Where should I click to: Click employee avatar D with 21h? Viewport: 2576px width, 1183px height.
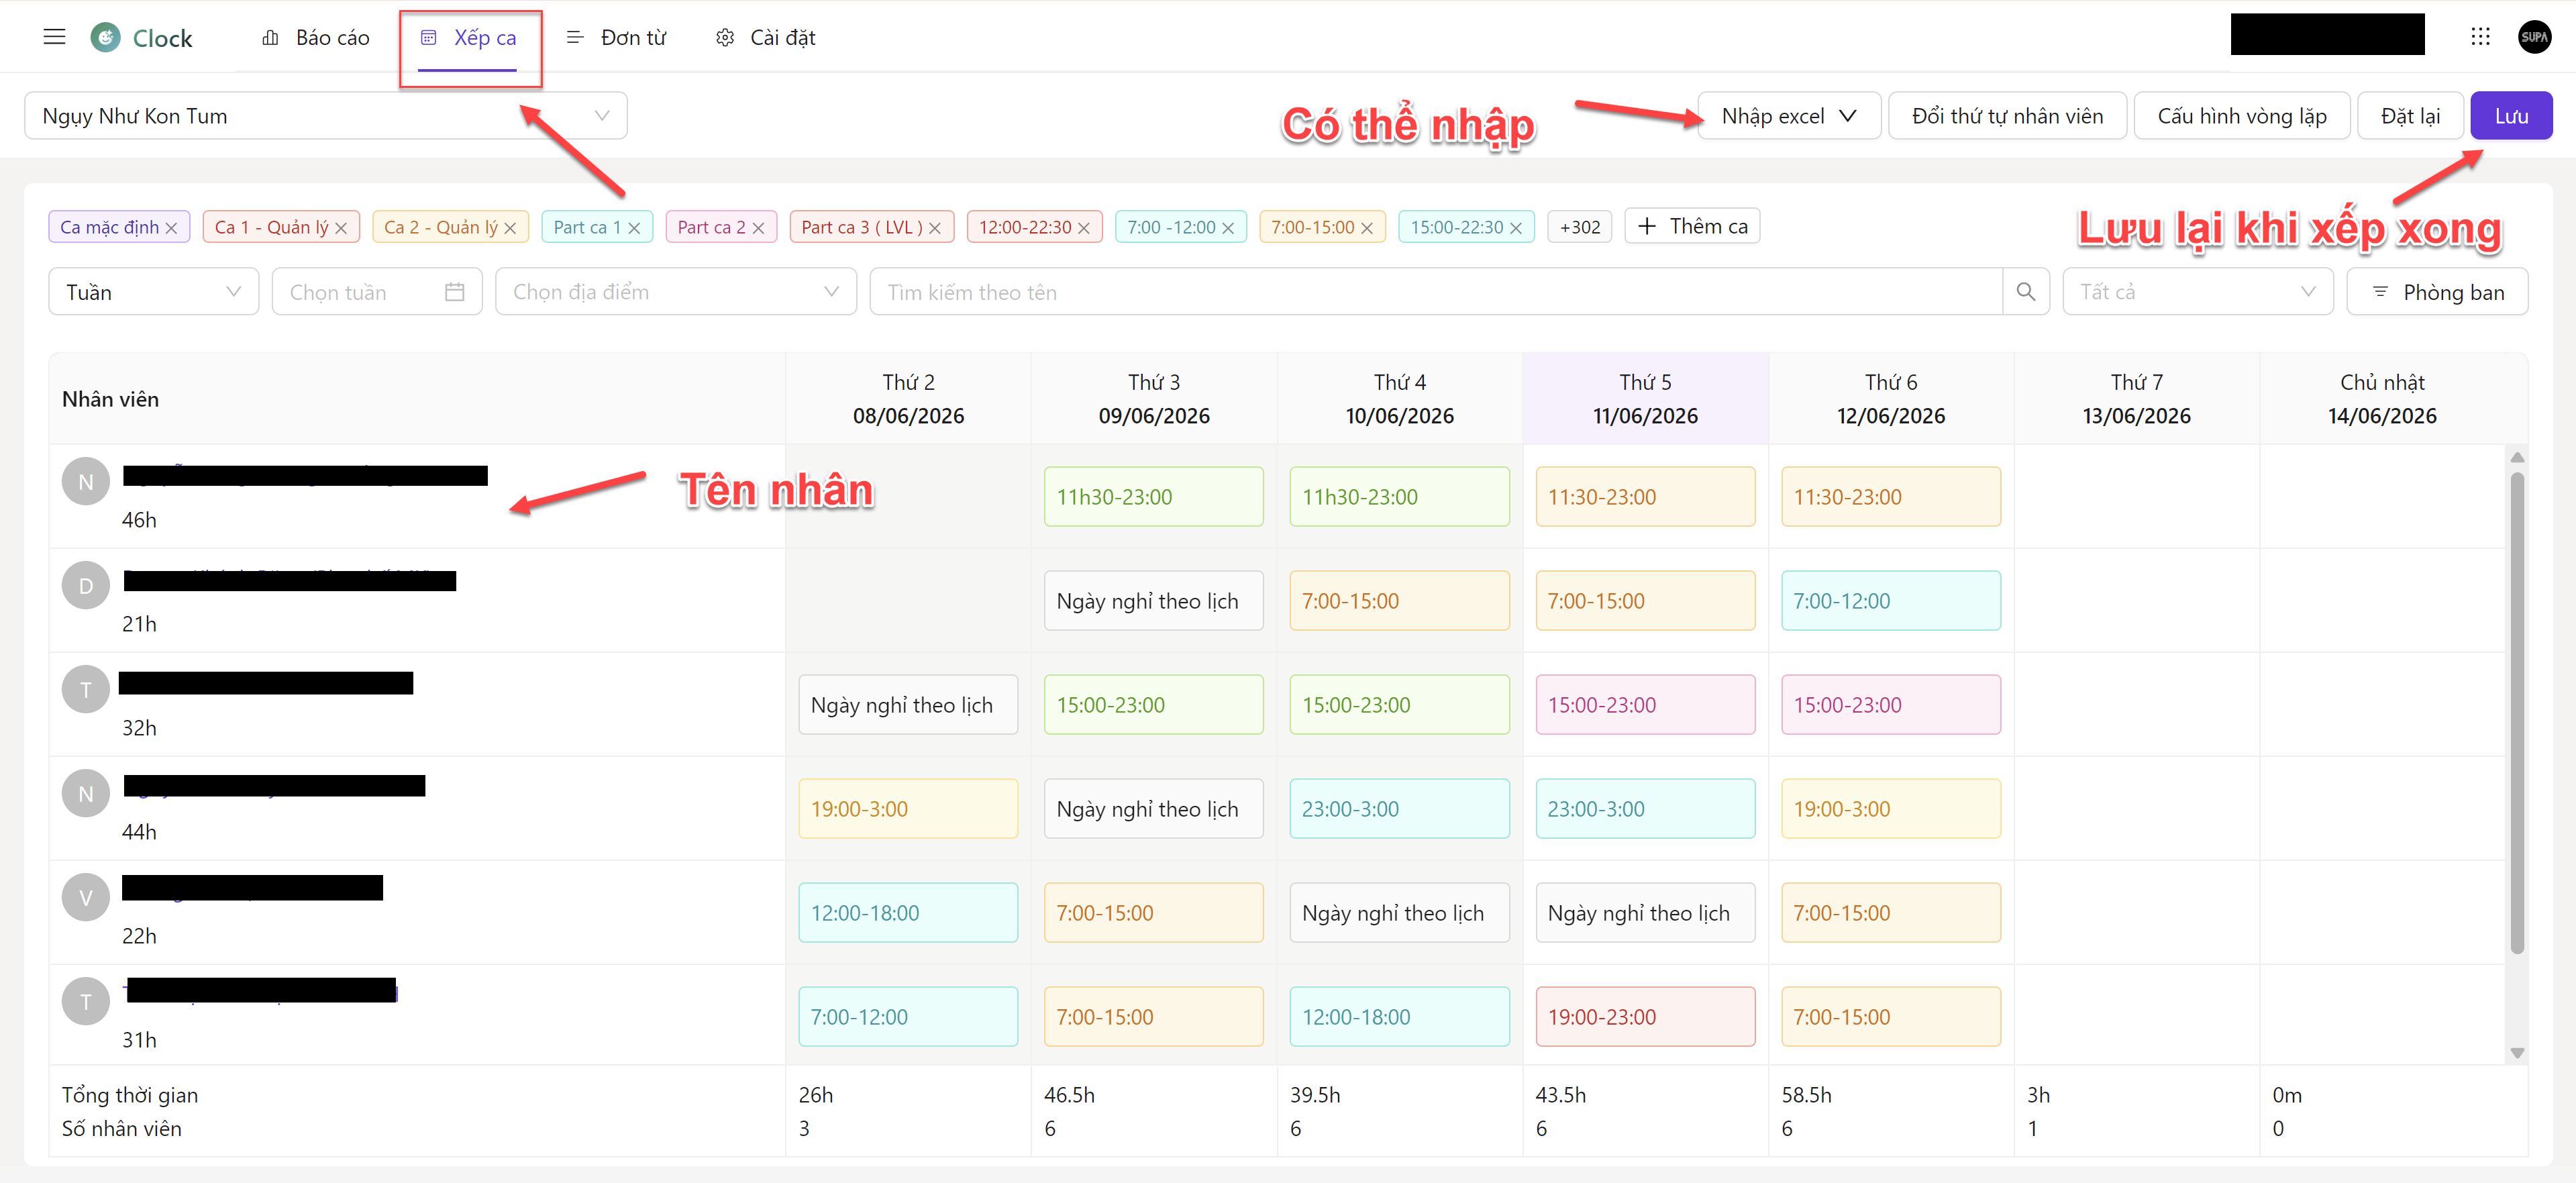(86, 586)
